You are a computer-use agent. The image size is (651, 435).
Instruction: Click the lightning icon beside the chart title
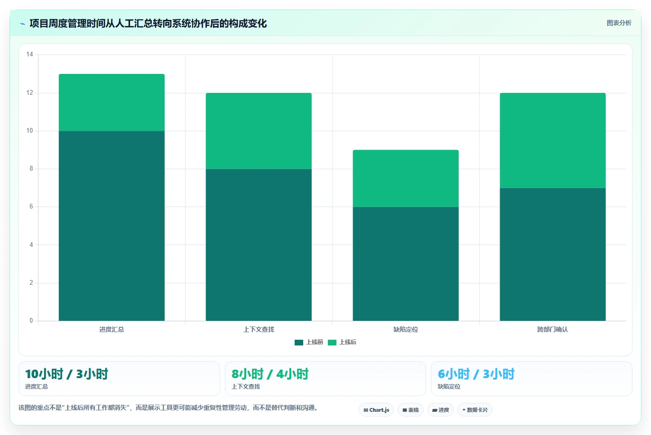click(22, 24)
